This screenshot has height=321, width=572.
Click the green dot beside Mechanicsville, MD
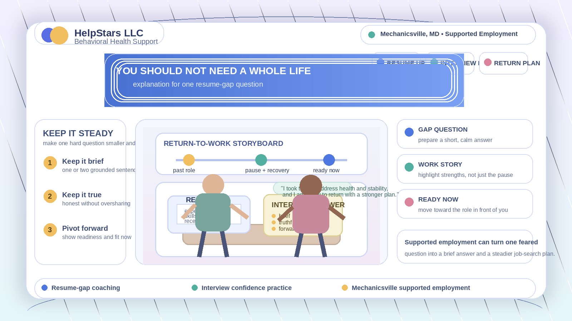tap(371, 35)
